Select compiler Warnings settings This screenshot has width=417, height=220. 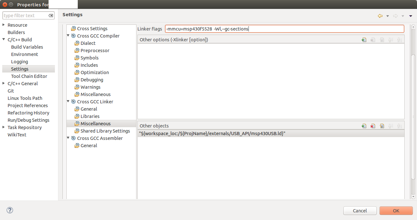coord(90,87)
